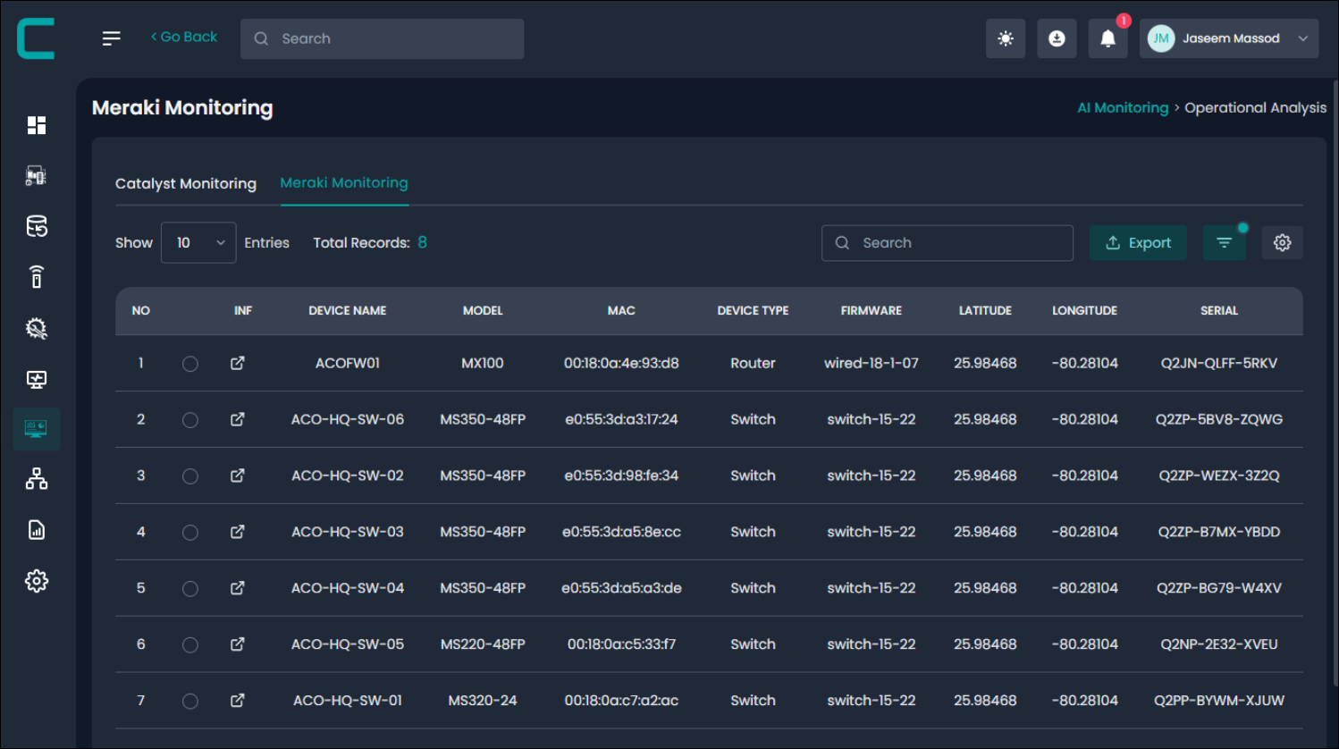
Task: Click serial Q2PP-BYWM-XJUW
Action: (x=1219, y=701)
